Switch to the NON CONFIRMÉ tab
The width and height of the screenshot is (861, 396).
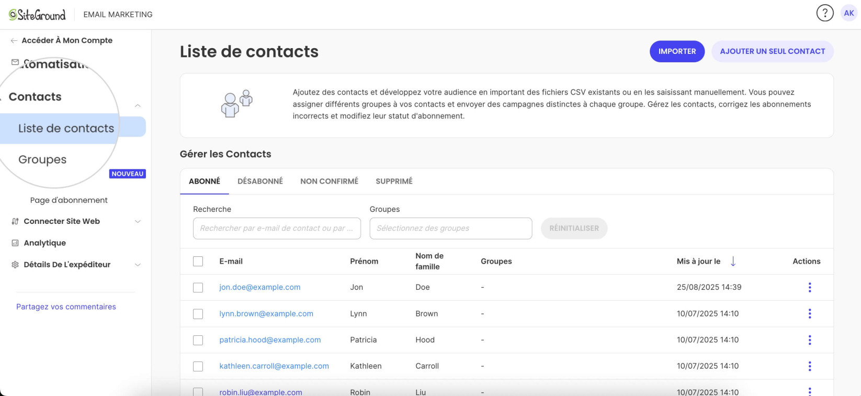pos(329,181)
